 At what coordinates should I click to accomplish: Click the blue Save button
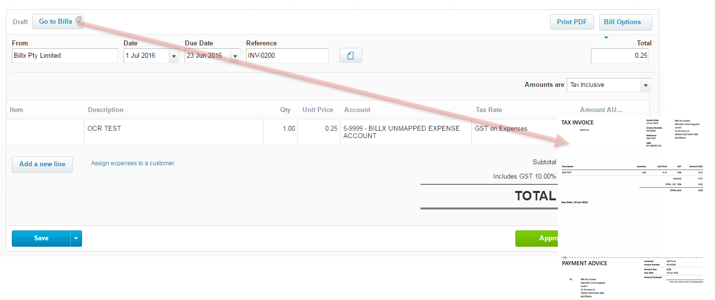point(41,238)
